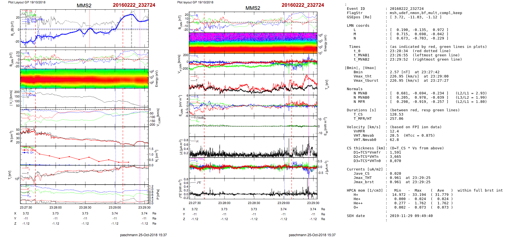Click the 'Plot Layout GP 19/10/2018' header at left
The image size is (510, 237).
click(x=27, y=2)
